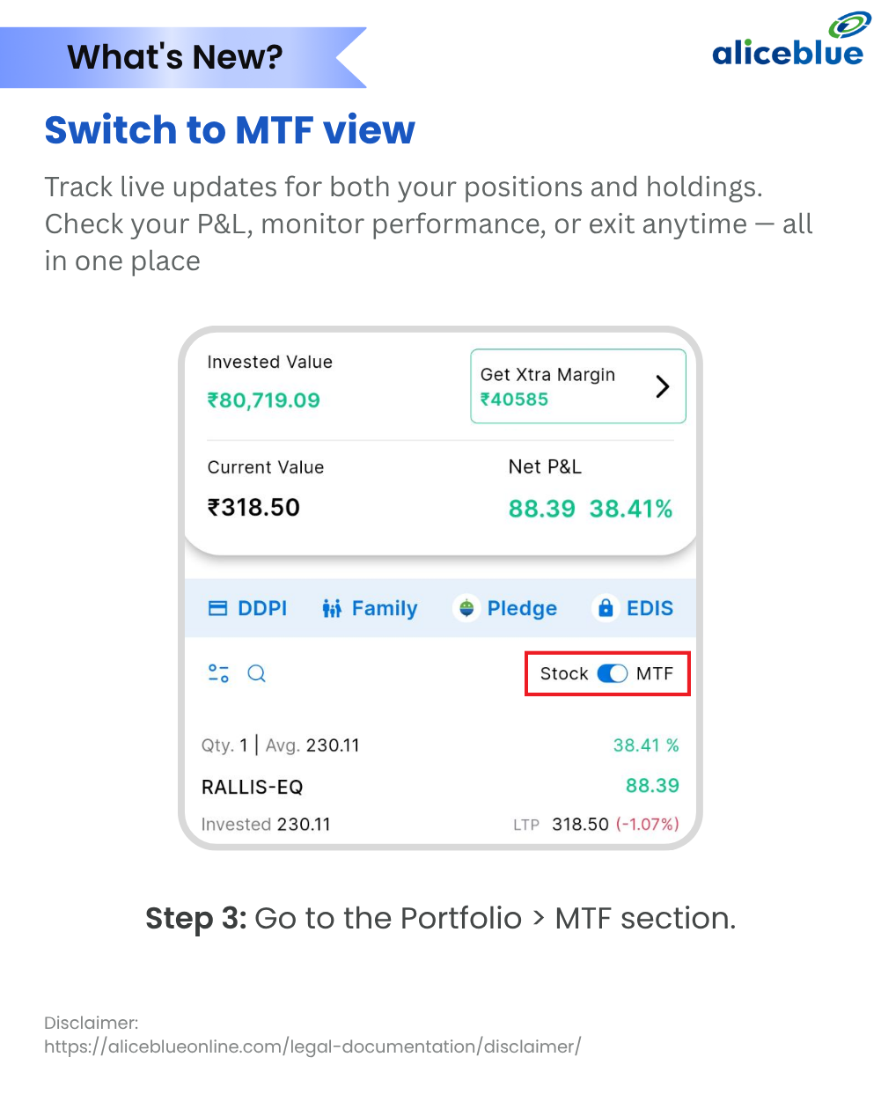
Task: Switch to the Pledge tab
Action: click(505, 608)
